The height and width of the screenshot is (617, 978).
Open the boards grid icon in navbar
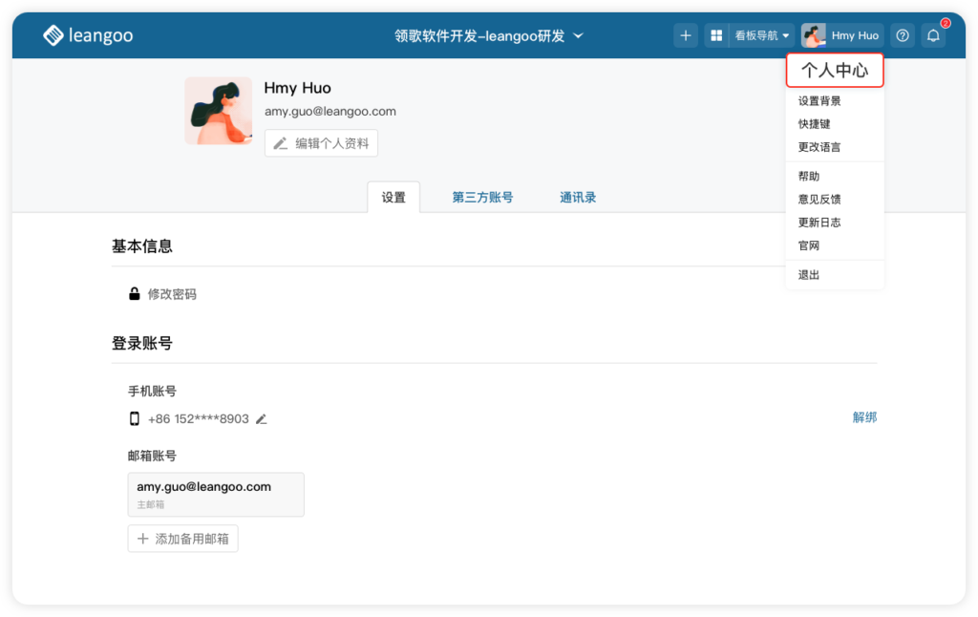click(x=715, y=34)
